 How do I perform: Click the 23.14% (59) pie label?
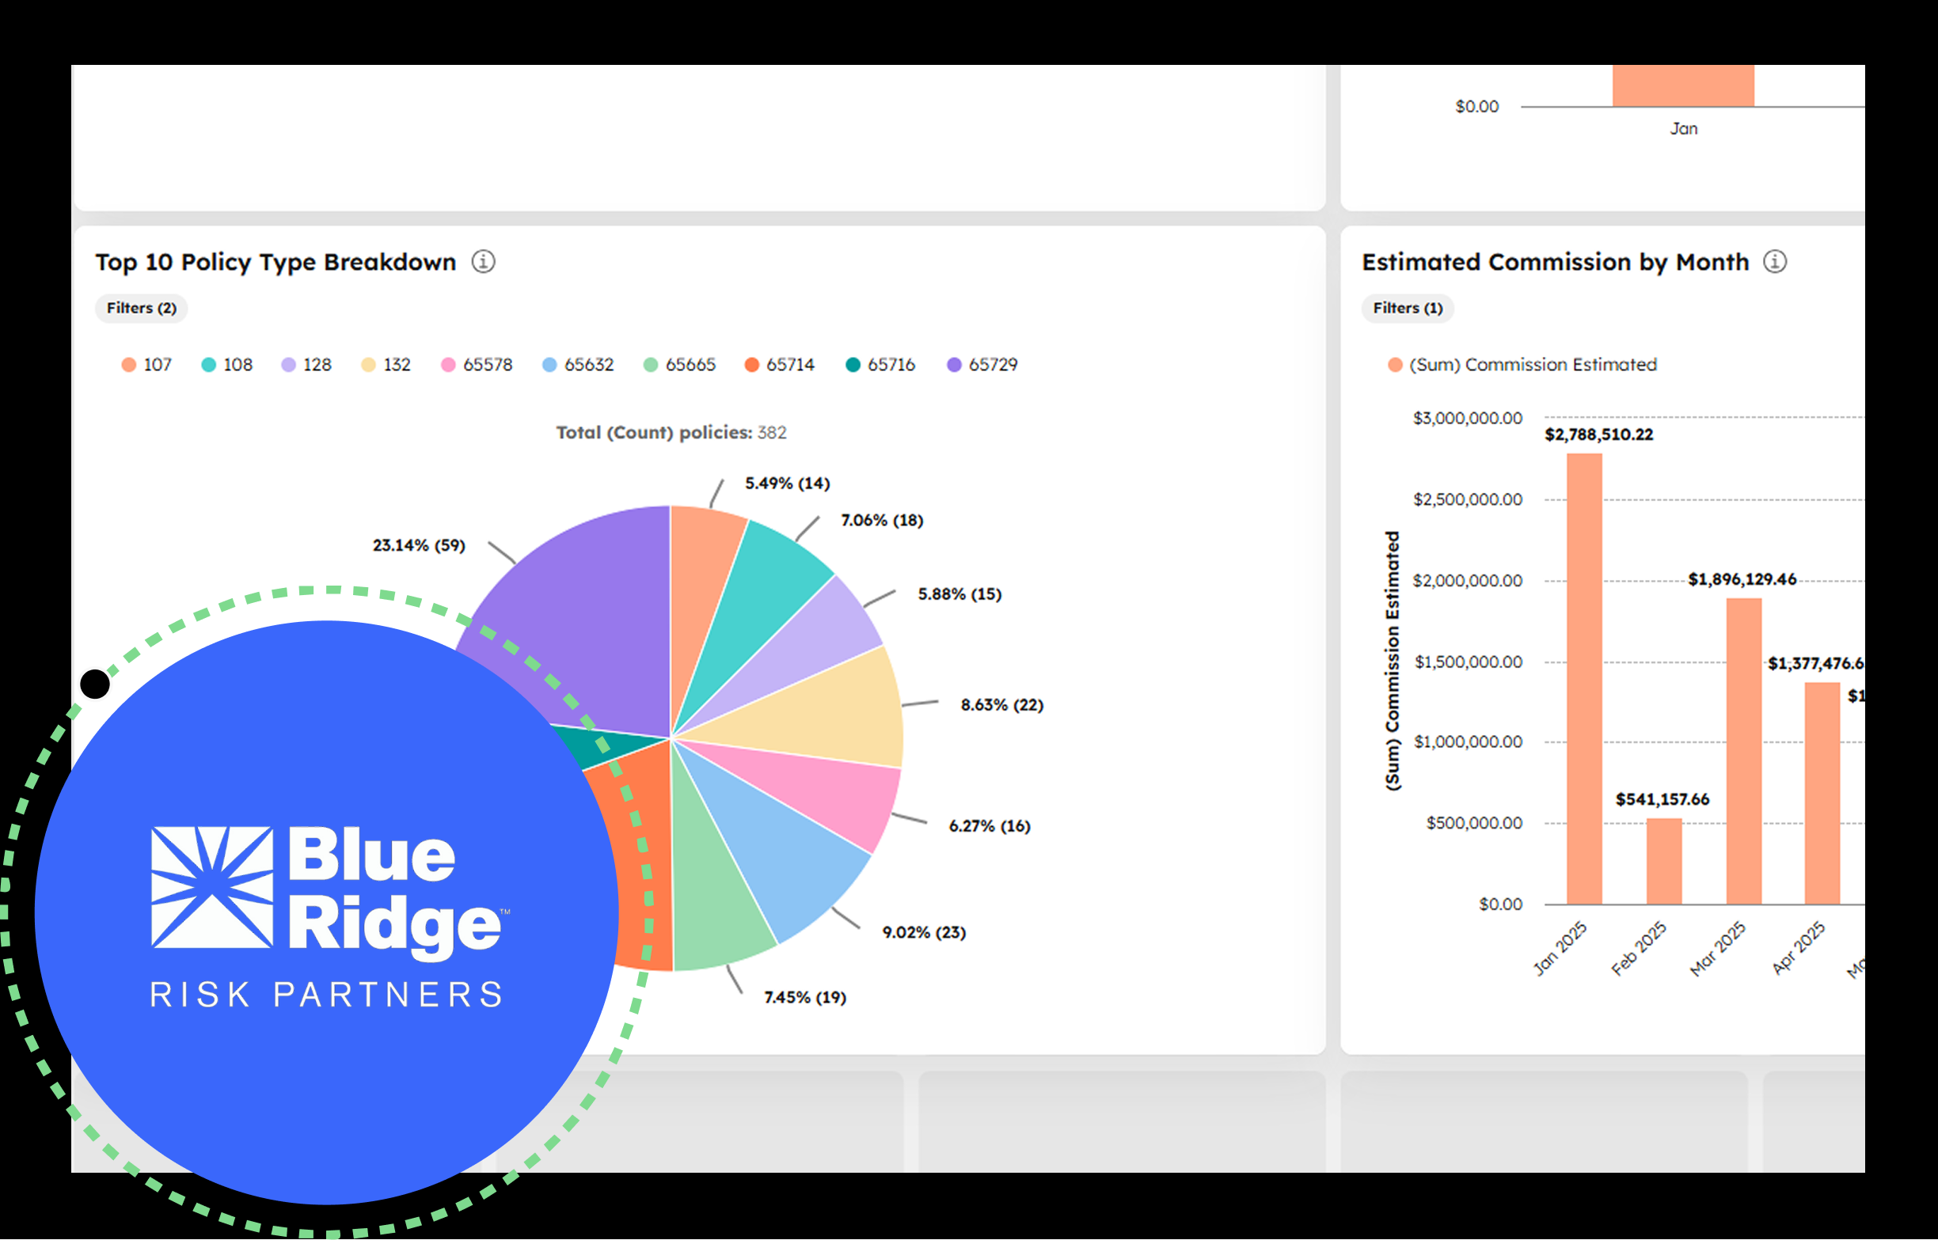419,545
